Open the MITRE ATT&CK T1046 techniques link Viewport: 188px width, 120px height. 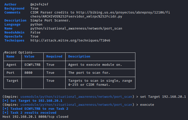(x=70, y=40)
